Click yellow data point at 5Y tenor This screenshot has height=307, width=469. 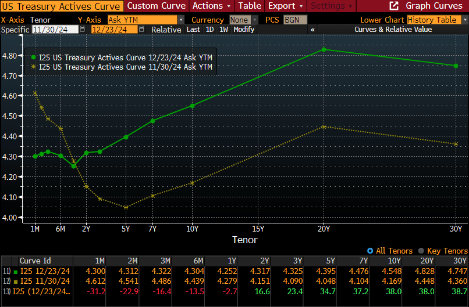click(126, 207)
